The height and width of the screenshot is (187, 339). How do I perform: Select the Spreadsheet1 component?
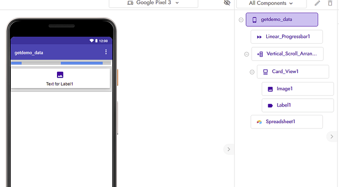(287, 122)
